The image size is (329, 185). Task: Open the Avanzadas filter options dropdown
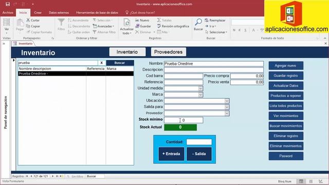pyautogui.click(x=103, y=26)
